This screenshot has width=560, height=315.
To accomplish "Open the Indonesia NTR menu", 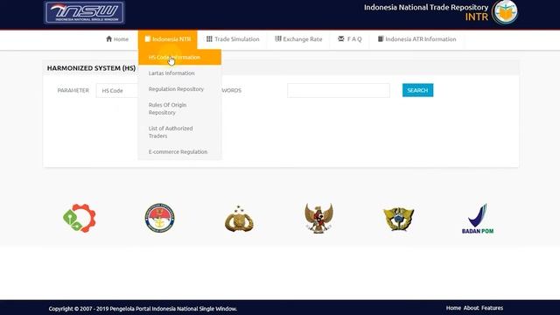I will tap(167, 39).
